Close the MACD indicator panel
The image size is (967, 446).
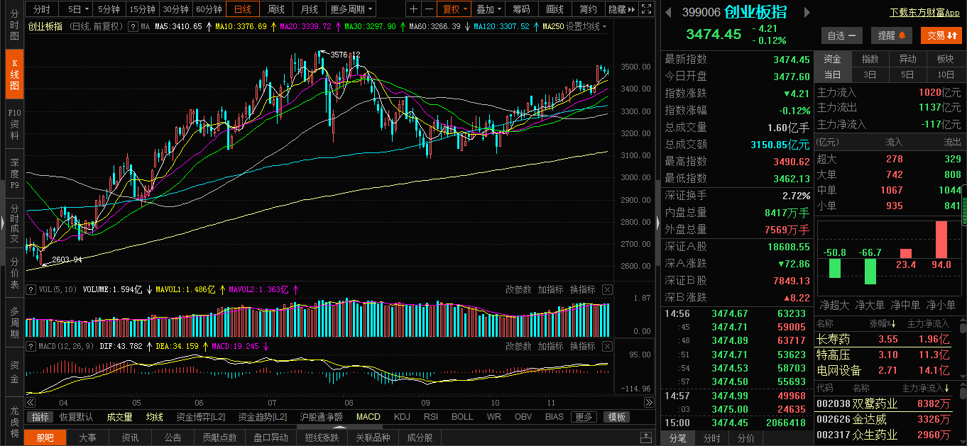coord(607,346)
